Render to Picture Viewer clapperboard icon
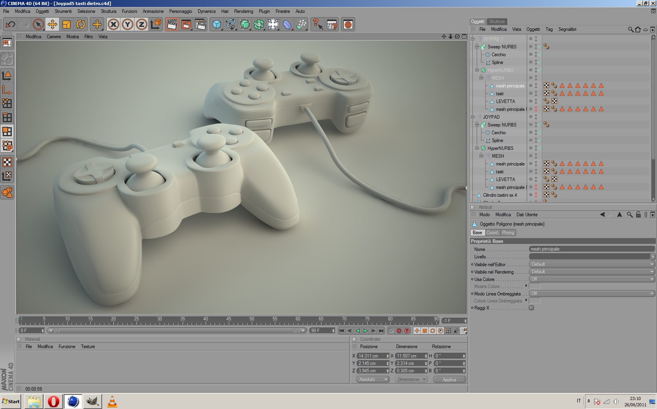Screen dimensions: 657x409 pos(186,25)
